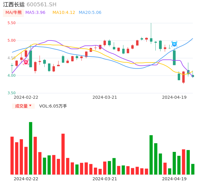Image resolution: width=207 pixels, height=183 pixels.
Task: Open the MA/牛熊 indicator selector
Action: click(14, 12)
